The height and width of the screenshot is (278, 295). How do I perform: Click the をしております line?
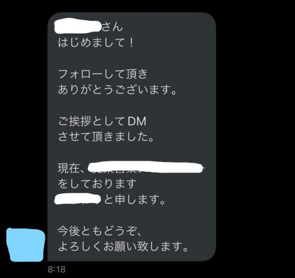[x=97, y=183]
